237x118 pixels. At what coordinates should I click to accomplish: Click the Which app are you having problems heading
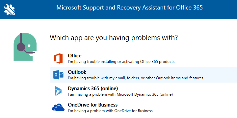[x=114, y=37]
